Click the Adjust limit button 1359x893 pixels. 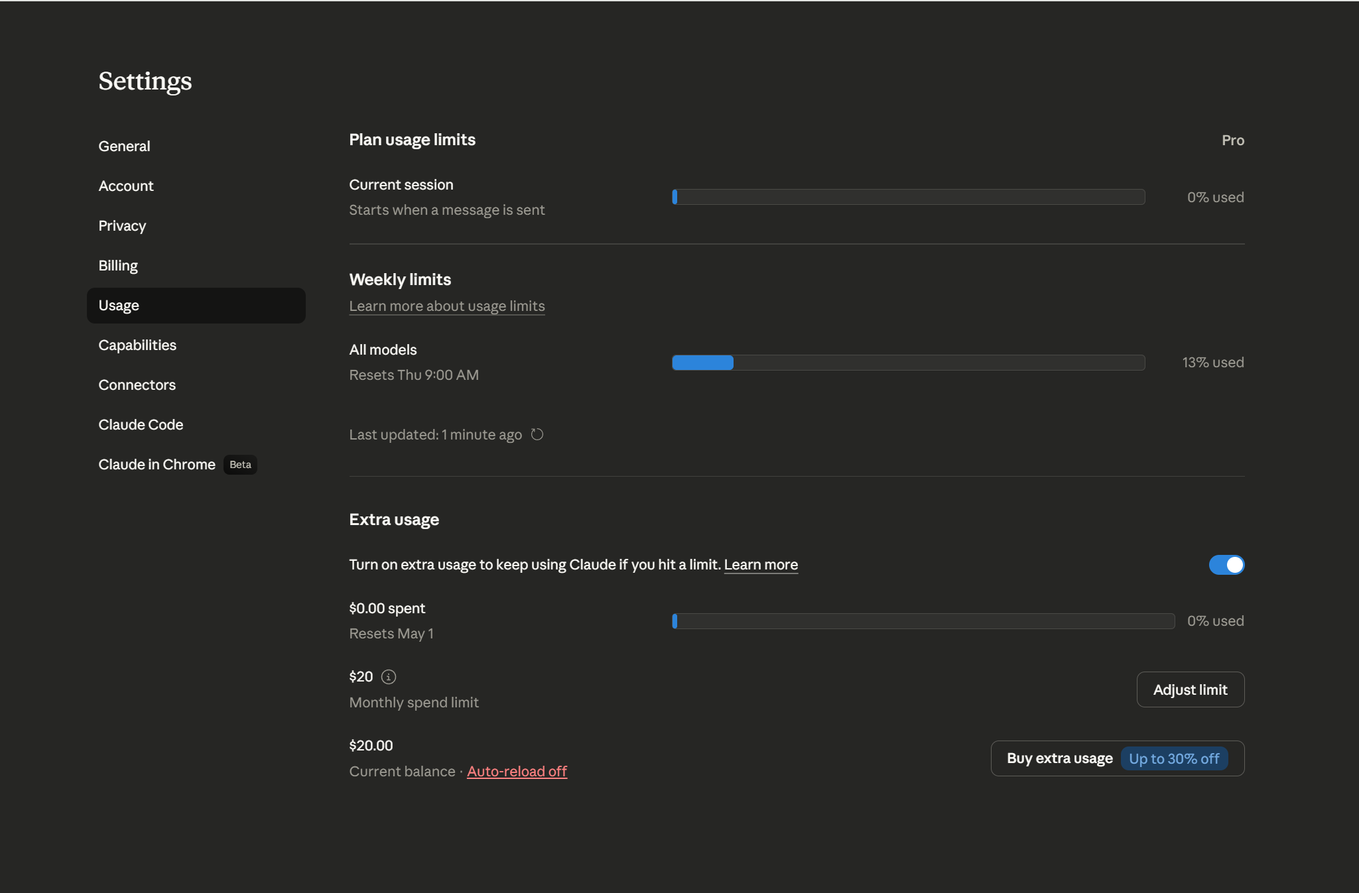point(1190,689)
